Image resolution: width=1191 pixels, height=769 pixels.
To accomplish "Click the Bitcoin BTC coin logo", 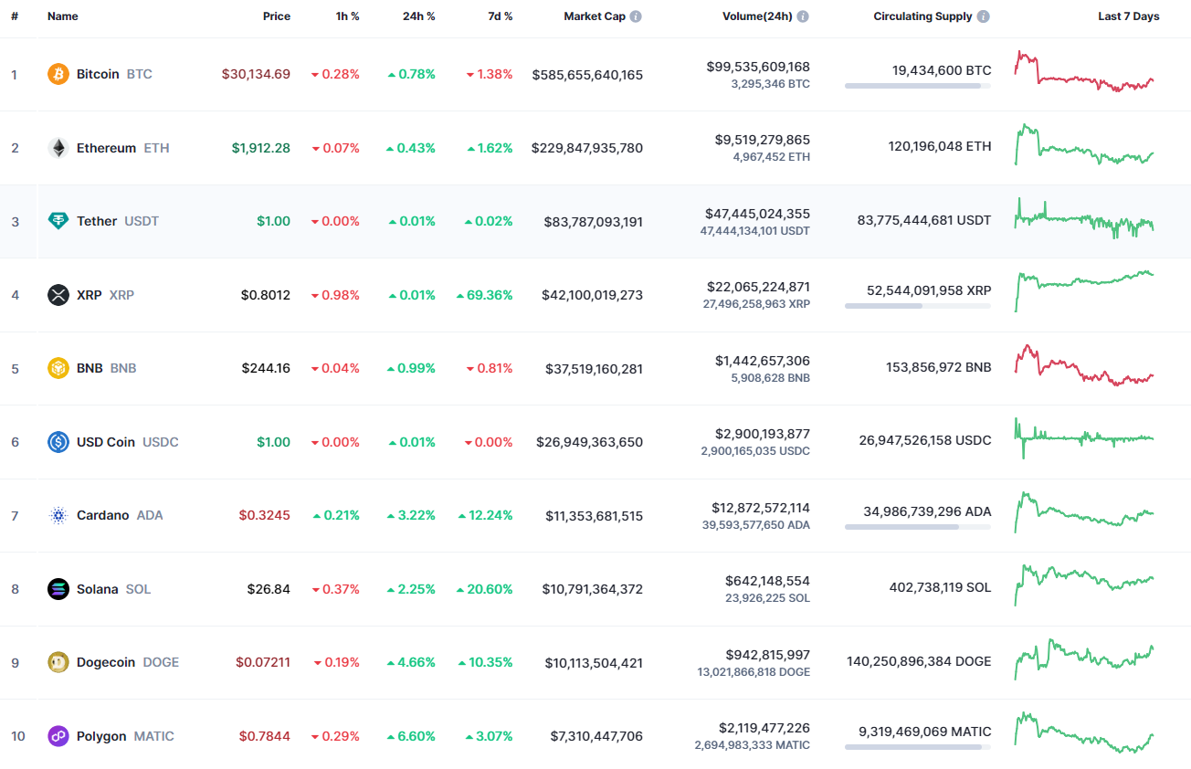I will point(59,74).
